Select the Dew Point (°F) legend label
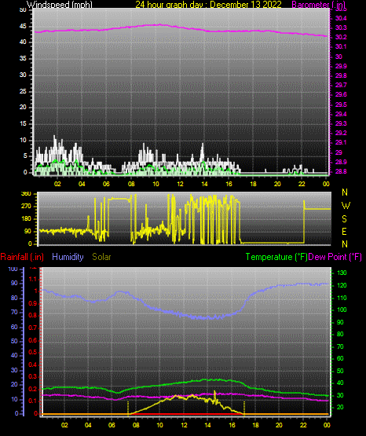The width and height of the screenshot is (366, 436). pyautogui.click(x=335, y=257)
